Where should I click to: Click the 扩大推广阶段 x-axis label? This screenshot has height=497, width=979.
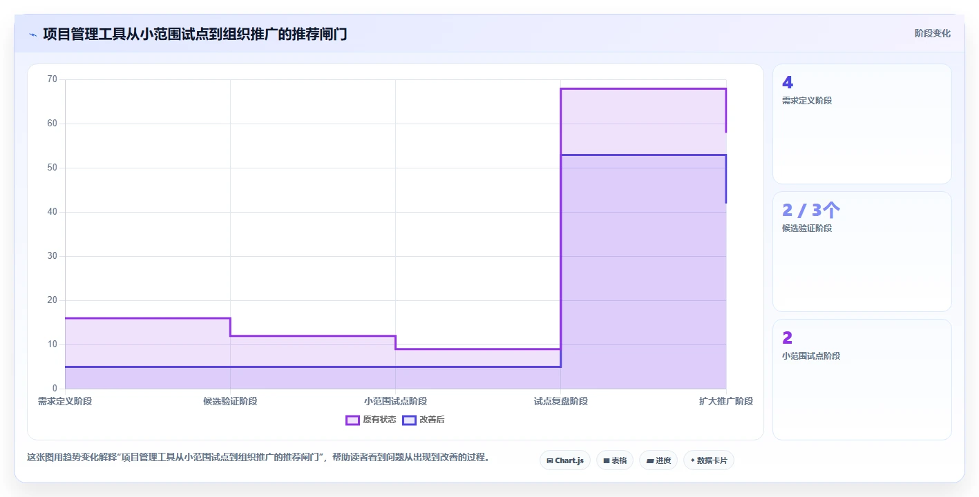[x=725, y=401]
